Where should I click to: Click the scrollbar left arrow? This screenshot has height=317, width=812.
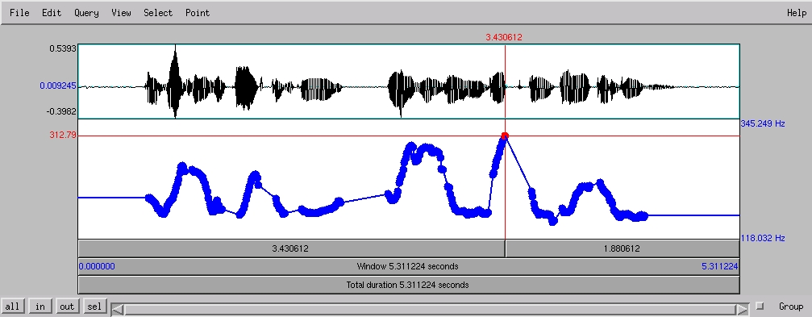pyautogui.click(x=118, y=310)
